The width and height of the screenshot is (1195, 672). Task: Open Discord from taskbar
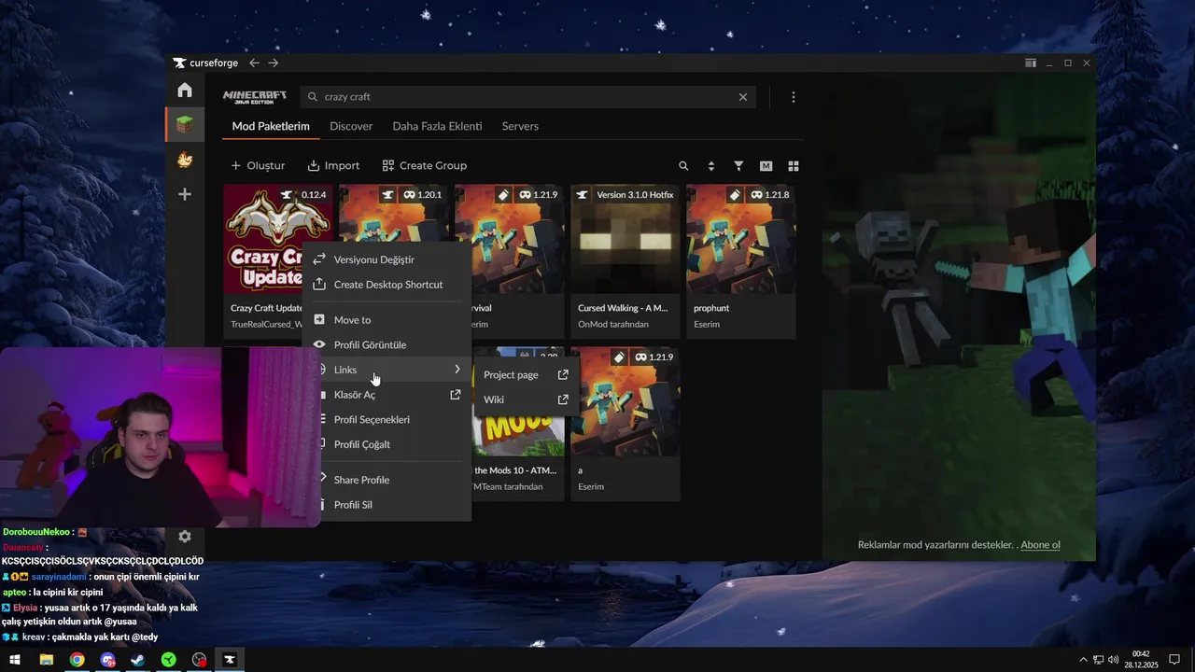point(107,660)
